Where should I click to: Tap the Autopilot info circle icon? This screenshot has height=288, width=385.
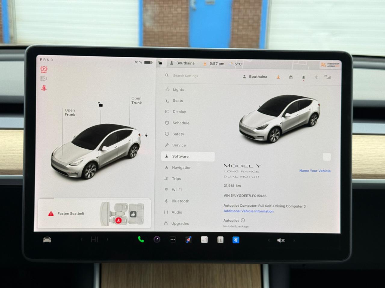243,220
